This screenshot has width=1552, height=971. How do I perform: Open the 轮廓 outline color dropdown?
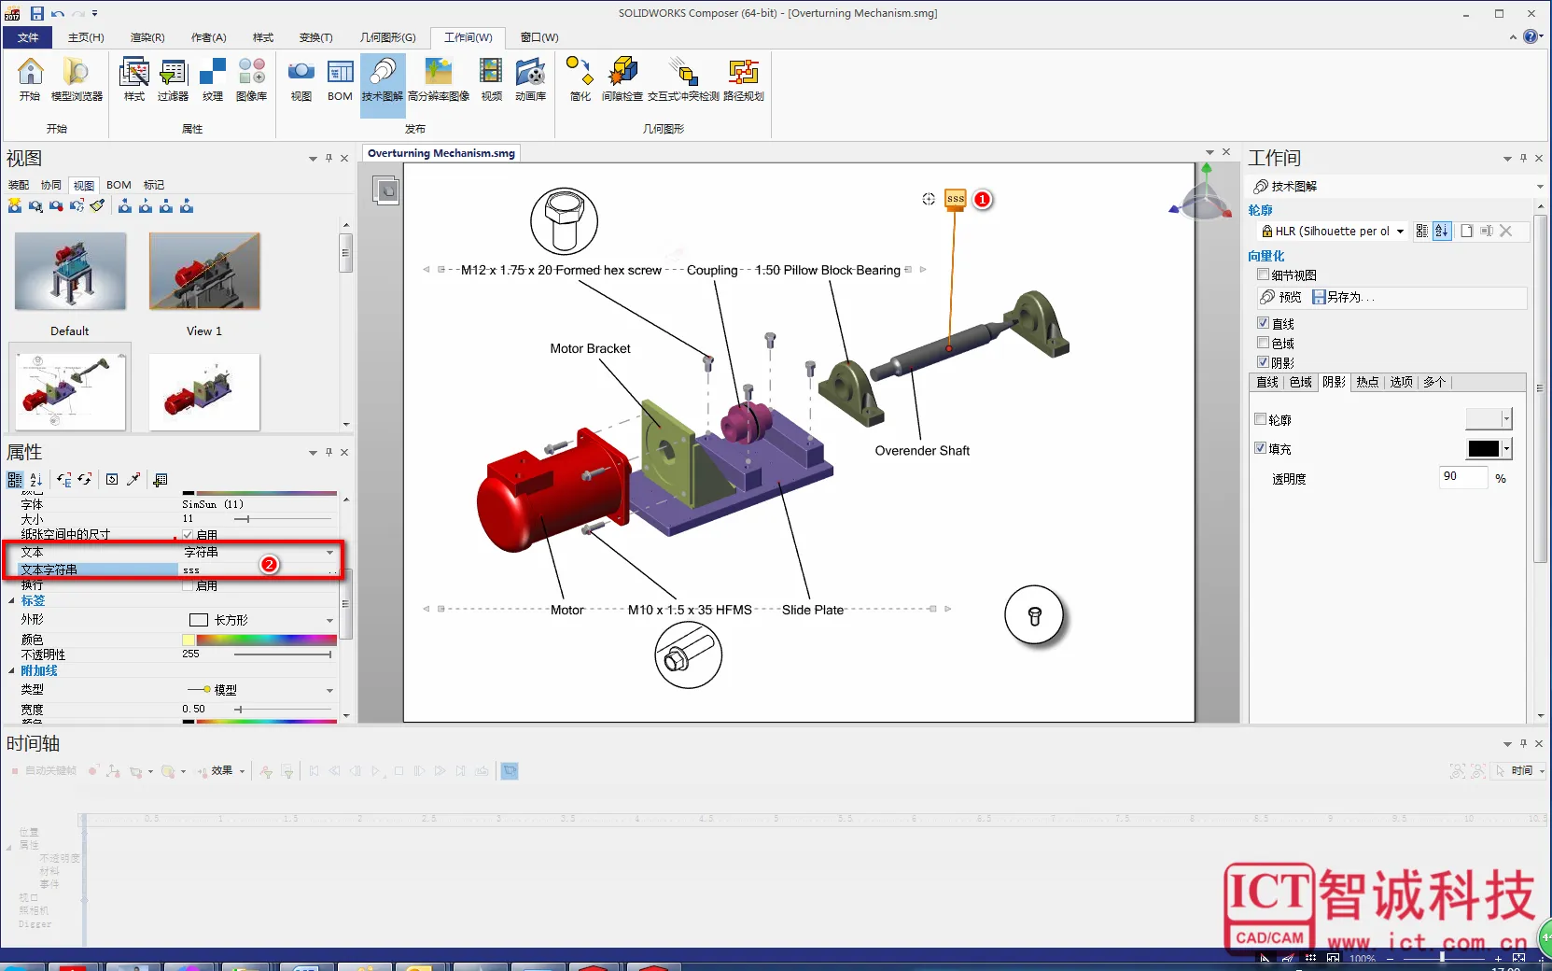click(x=1506, y=419)
